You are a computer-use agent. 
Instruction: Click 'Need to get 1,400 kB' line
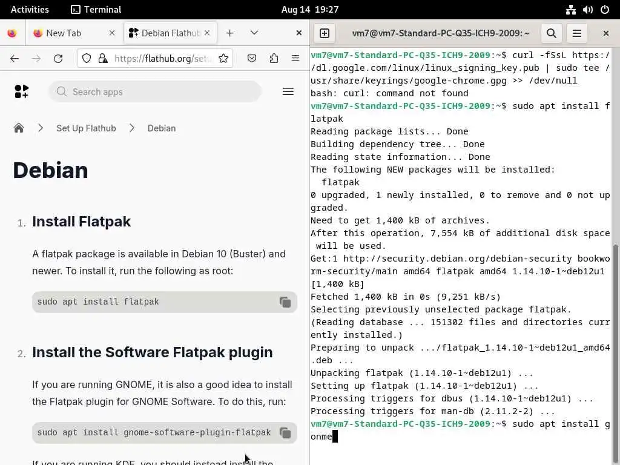click(400, 220)
